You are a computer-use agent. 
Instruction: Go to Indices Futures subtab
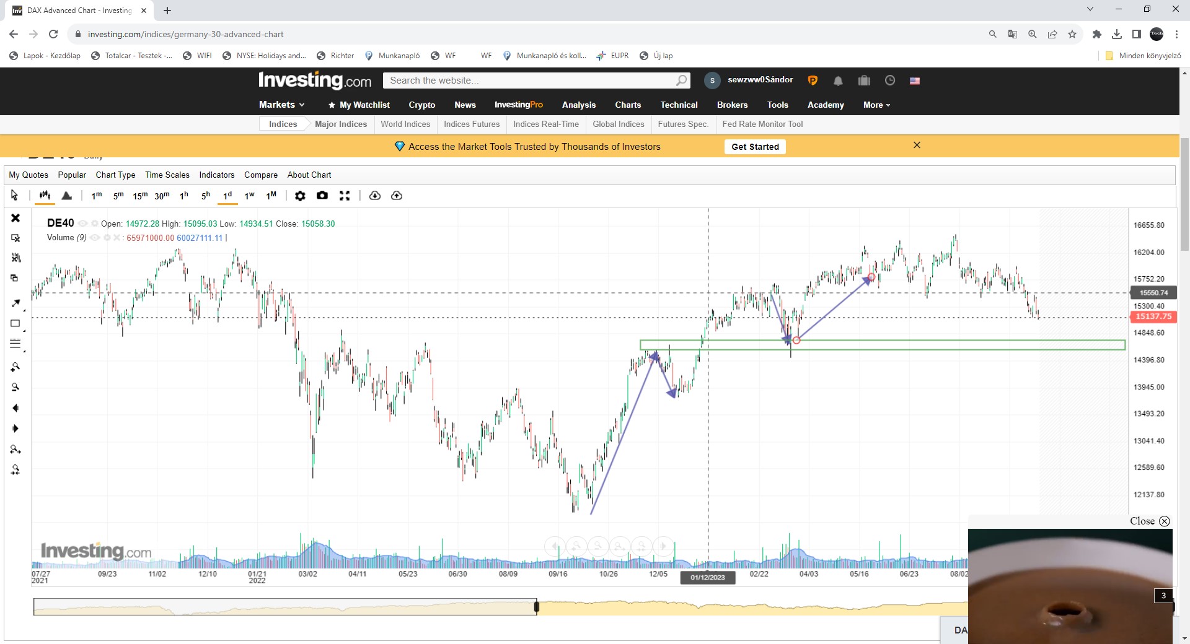click(x=472, y=124)
